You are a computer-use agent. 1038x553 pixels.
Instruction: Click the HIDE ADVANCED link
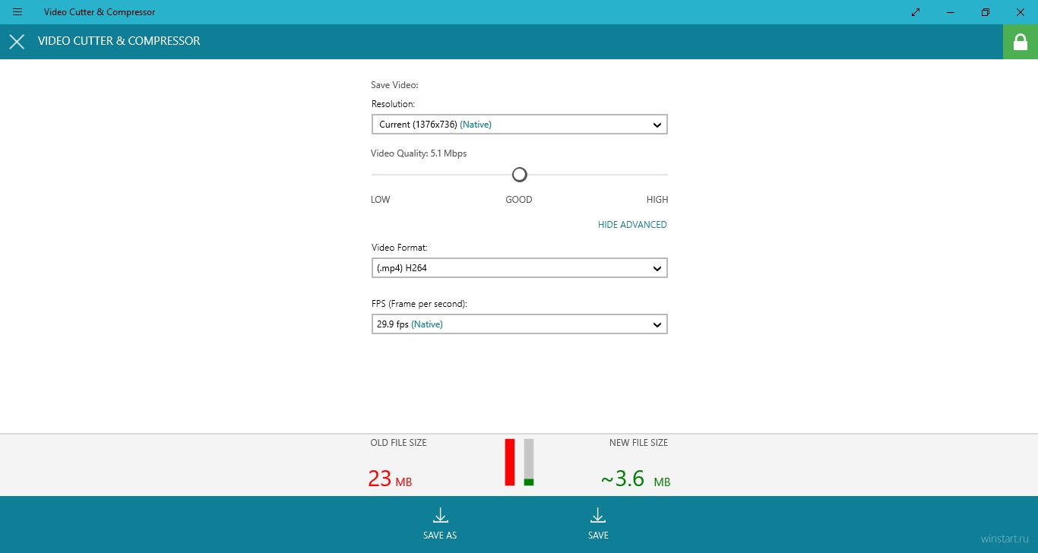pyautogui.click(x=632, y=225)
